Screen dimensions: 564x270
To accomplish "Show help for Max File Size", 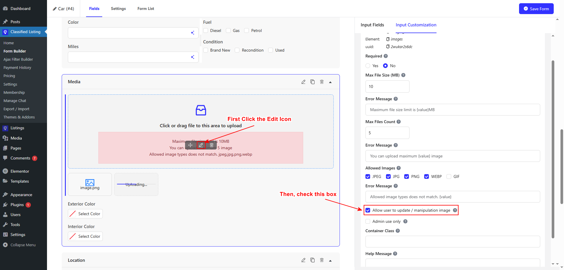I will [403, 75].
